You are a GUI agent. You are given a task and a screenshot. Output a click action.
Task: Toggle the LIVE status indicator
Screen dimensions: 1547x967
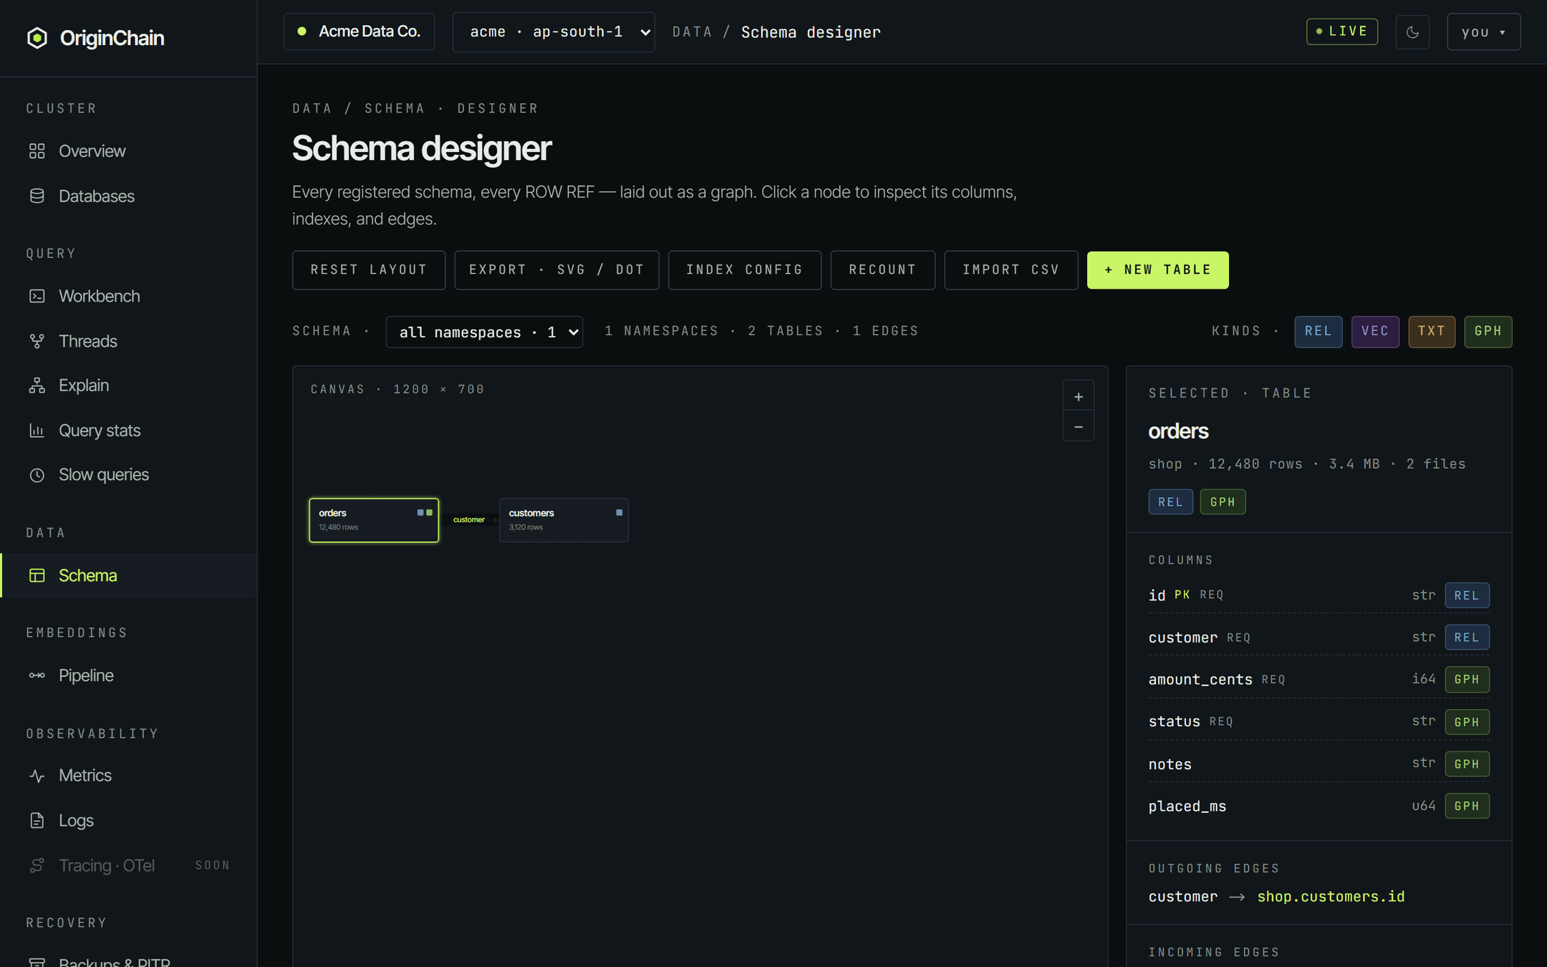pyautogui.click(x=1342, y=32)
